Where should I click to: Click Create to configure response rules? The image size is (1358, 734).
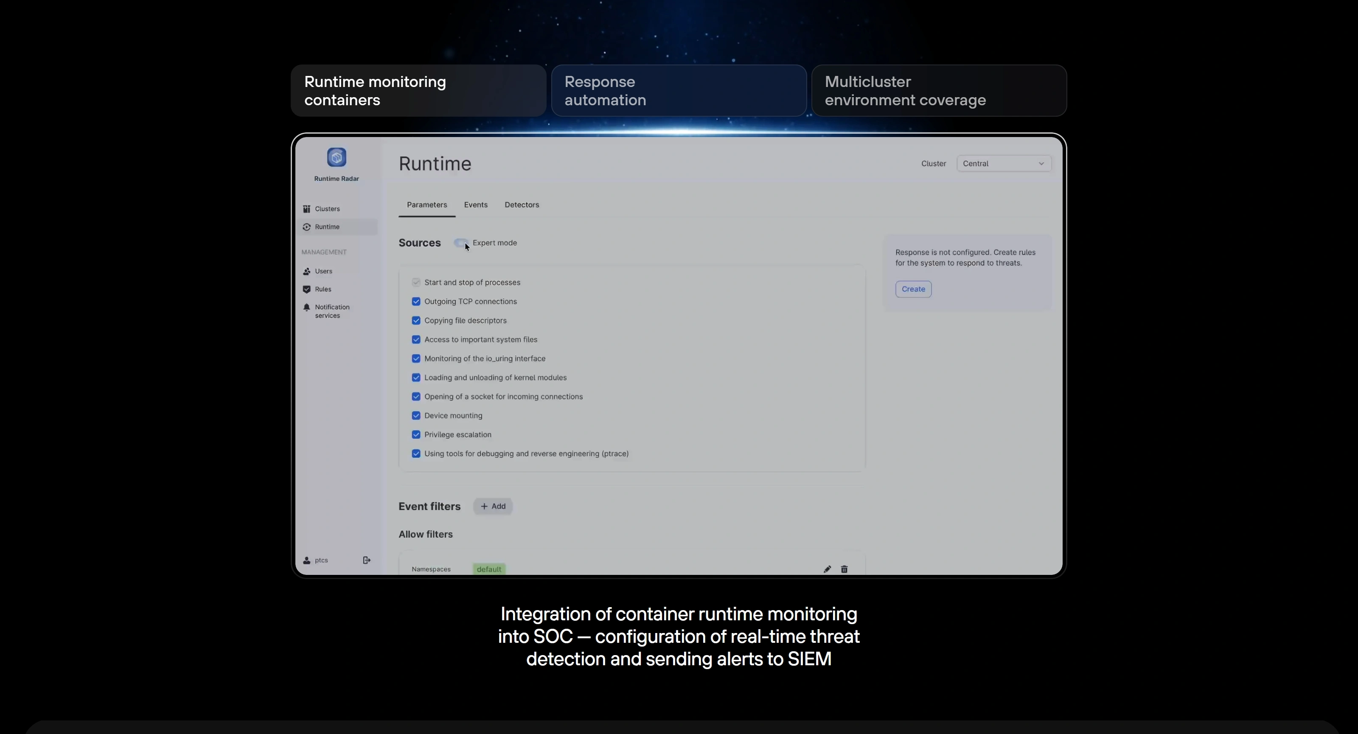coord(913,289)
